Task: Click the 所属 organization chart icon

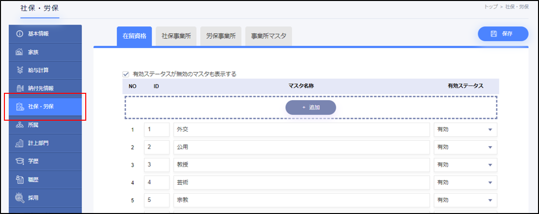Action: tap(20, 125)
